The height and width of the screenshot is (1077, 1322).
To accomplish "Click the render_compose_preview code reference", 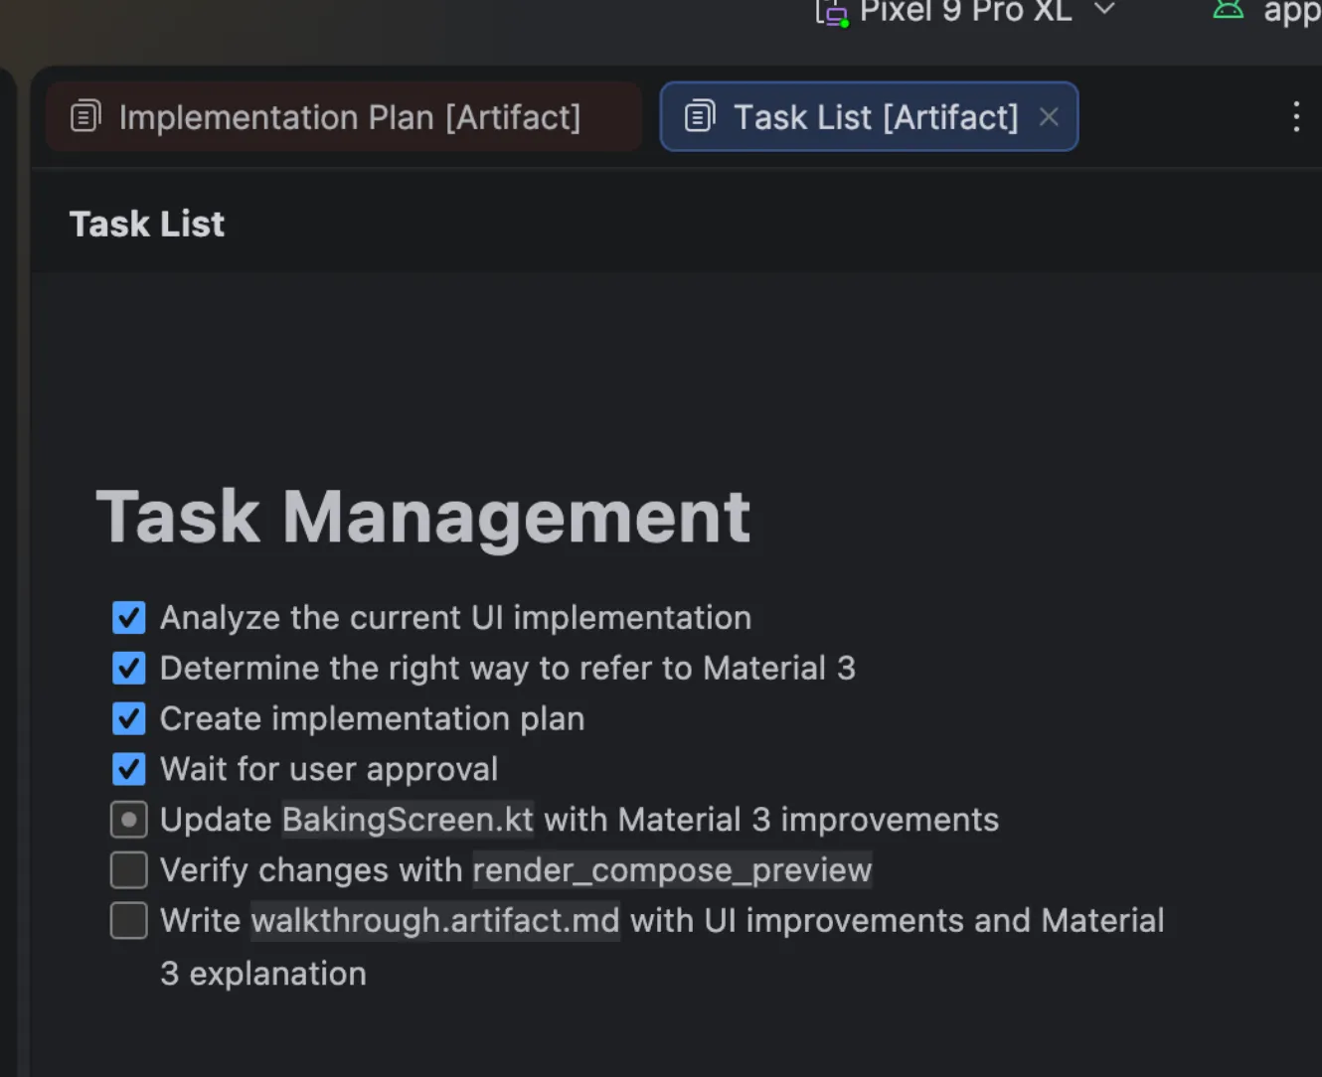I will tap(671, 870).
